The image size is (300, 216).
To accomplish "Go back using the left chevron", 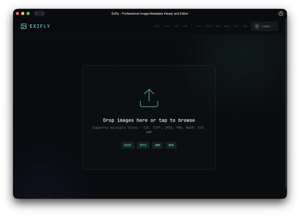I will (x=36, y=13).
